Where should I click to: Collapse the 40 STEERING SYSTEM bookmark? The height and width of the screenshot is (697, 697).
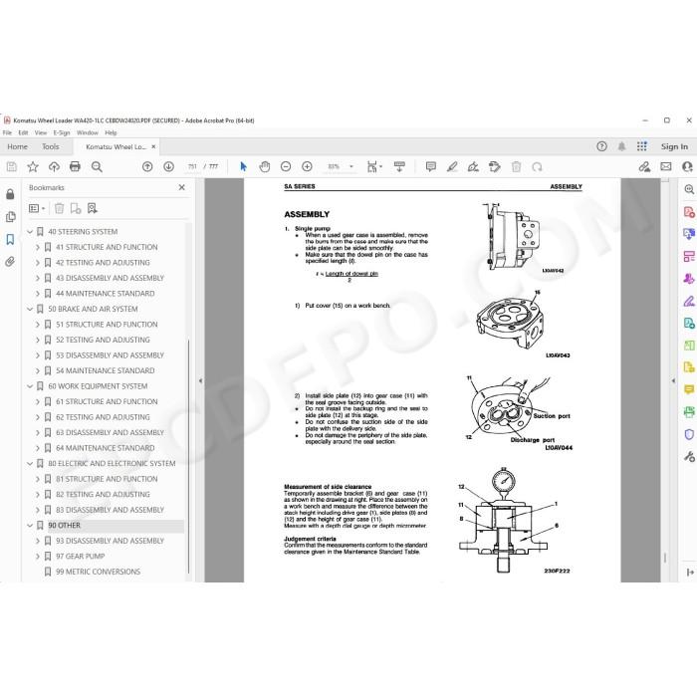click(x=30, y=232)
